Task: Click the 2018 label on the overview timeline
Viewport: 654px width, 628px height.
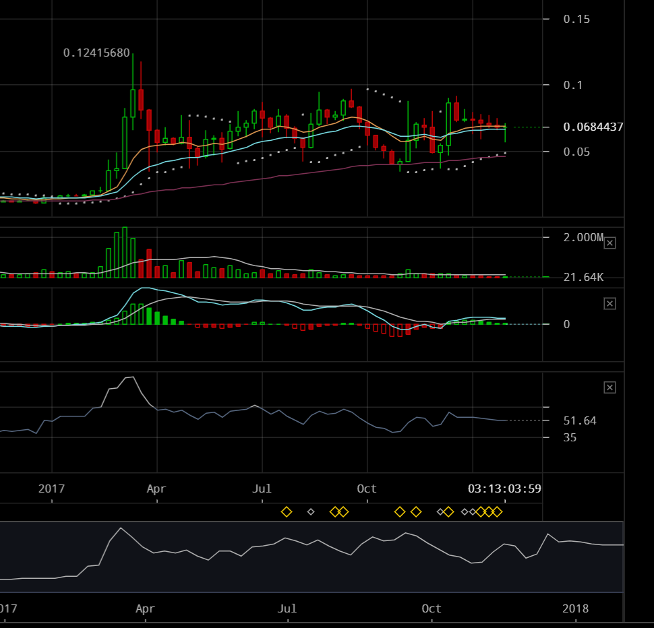Action: point(575,608)
